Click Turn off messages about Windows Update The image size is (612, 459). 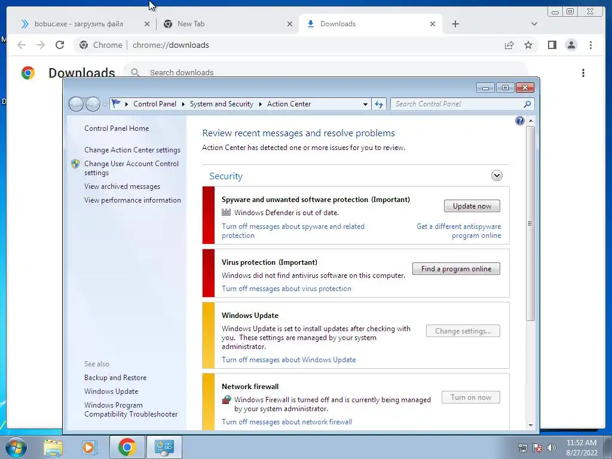coord(289,360)
